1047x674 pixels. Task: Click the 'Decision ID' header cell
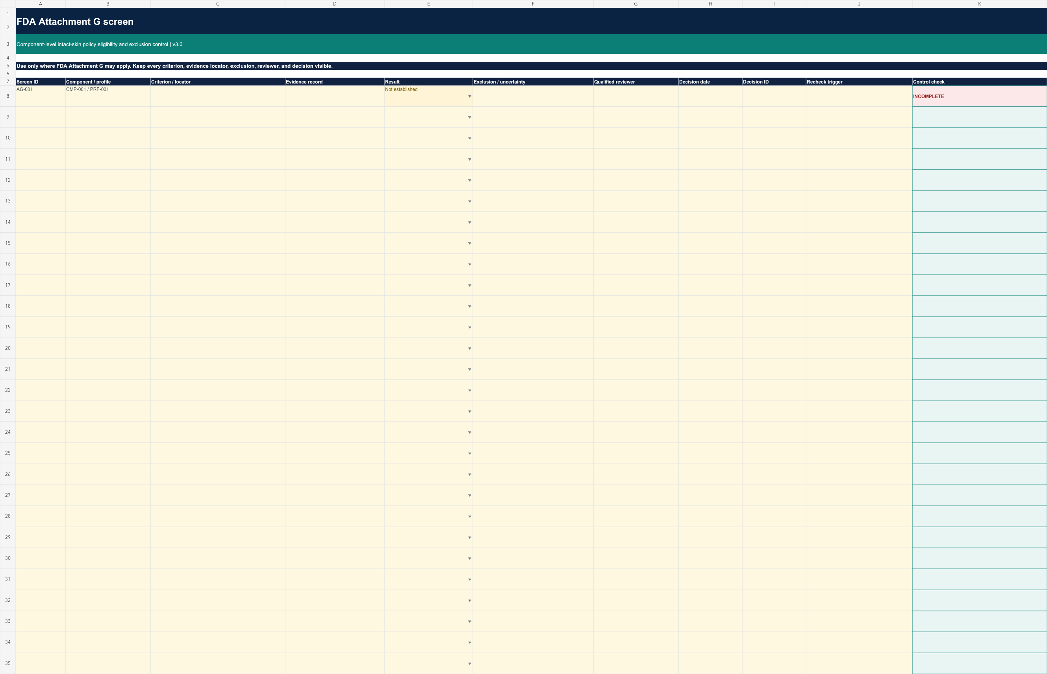[x=774, y=82]
